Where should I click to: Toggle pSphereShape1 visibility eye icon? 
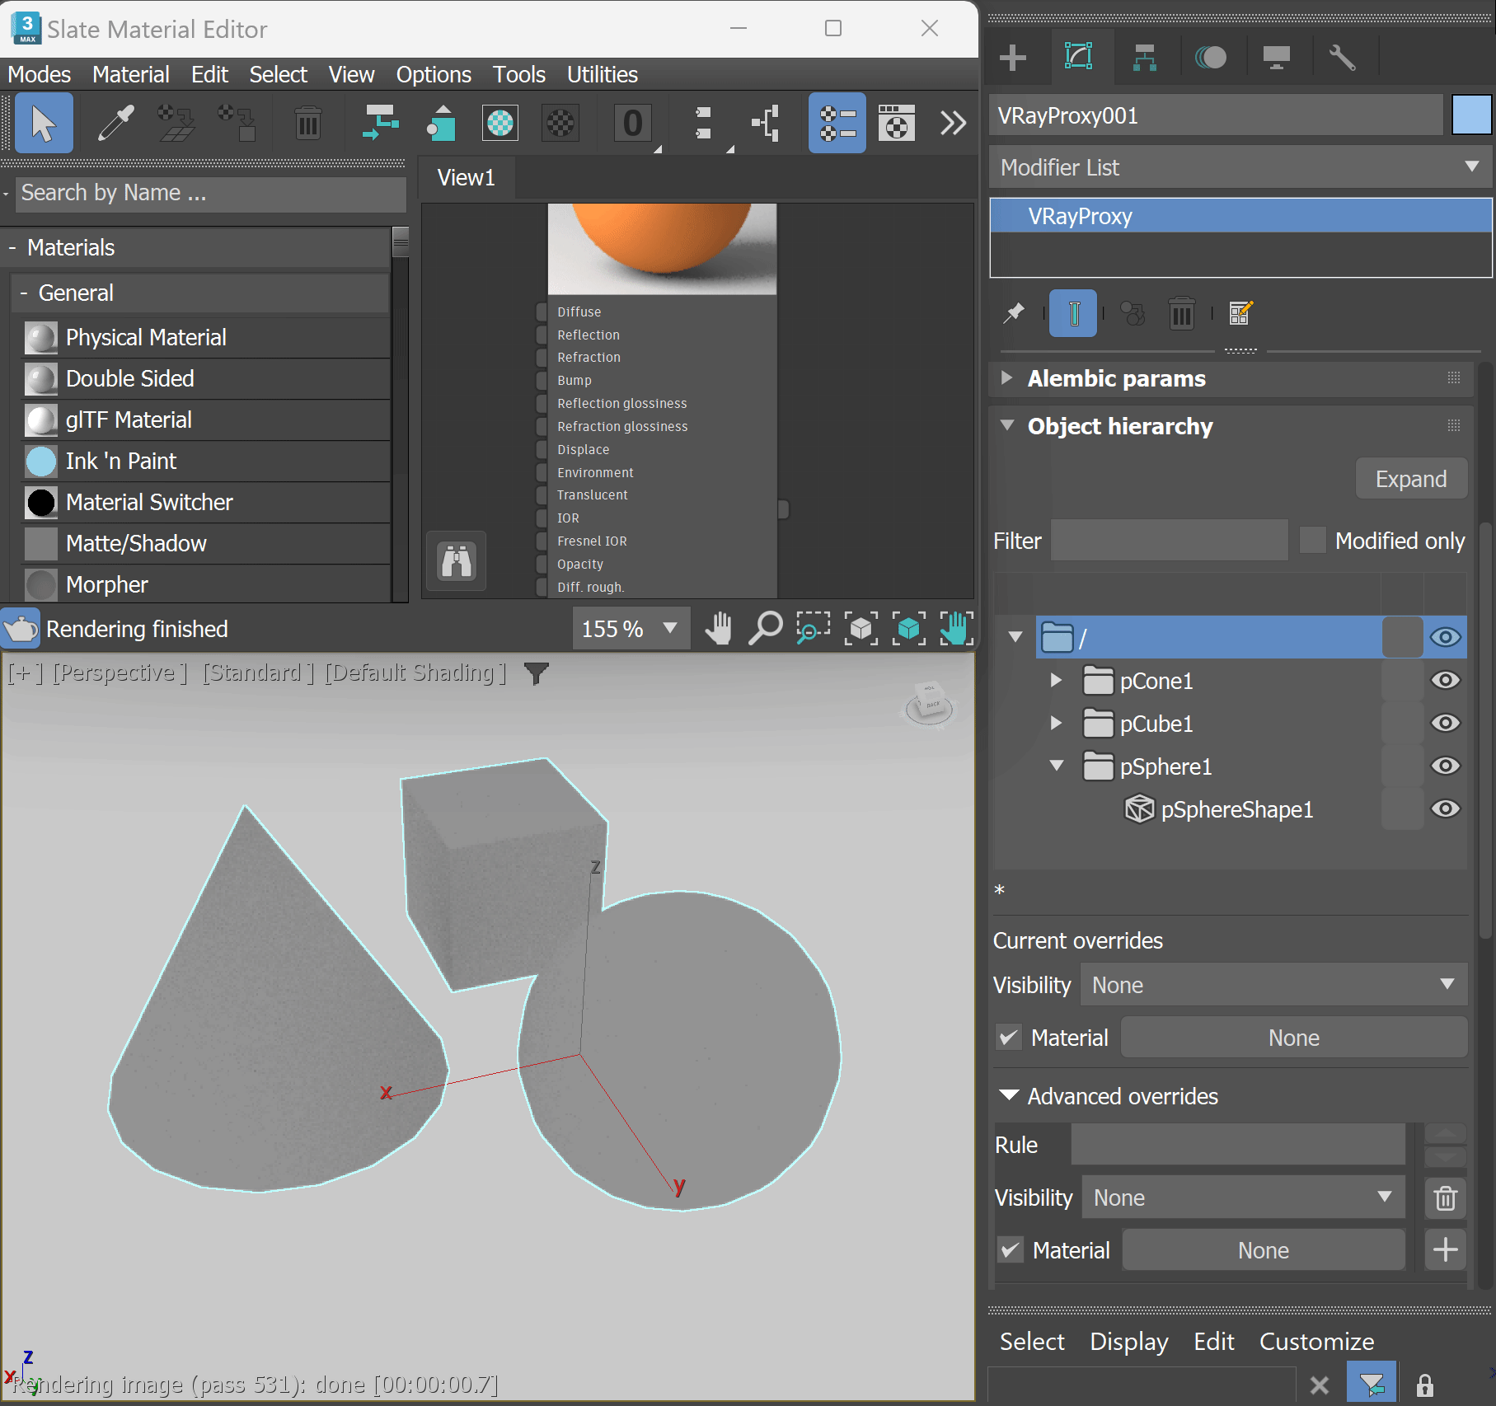[1445, 808]
